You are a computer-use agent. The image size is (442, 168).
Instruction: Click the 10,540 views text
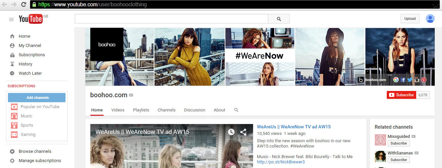click(269, 134)
